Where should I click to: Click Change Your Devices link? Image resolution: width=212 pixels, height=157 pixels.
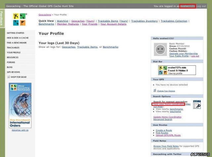click(166, 91)
